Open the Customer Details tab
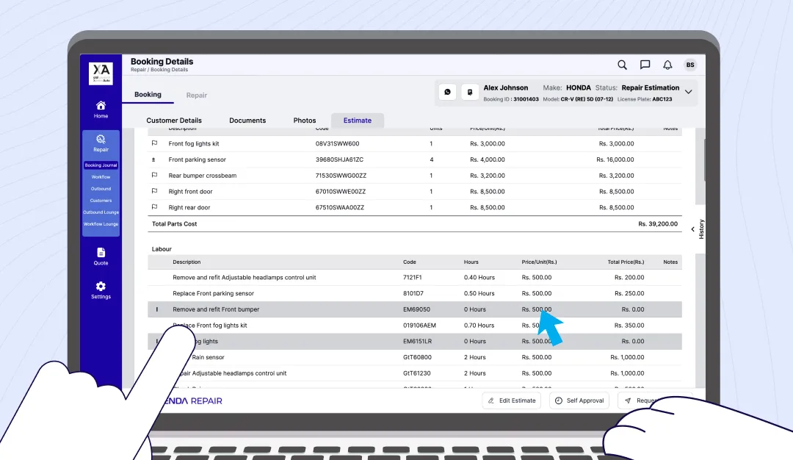The width and height of the screenshot is (793, 460). pos(174,121)
